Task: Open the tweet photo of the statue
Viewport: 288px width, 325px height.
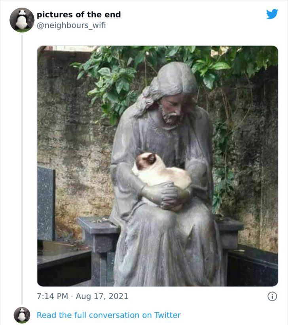Action: (x=157, y=166)
